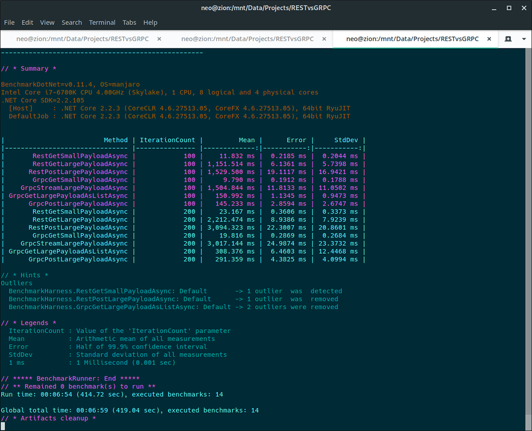Image resolution: width=532 pixels, height=431 pixels.
Task: Open the Edit menu
Action: 28,22
